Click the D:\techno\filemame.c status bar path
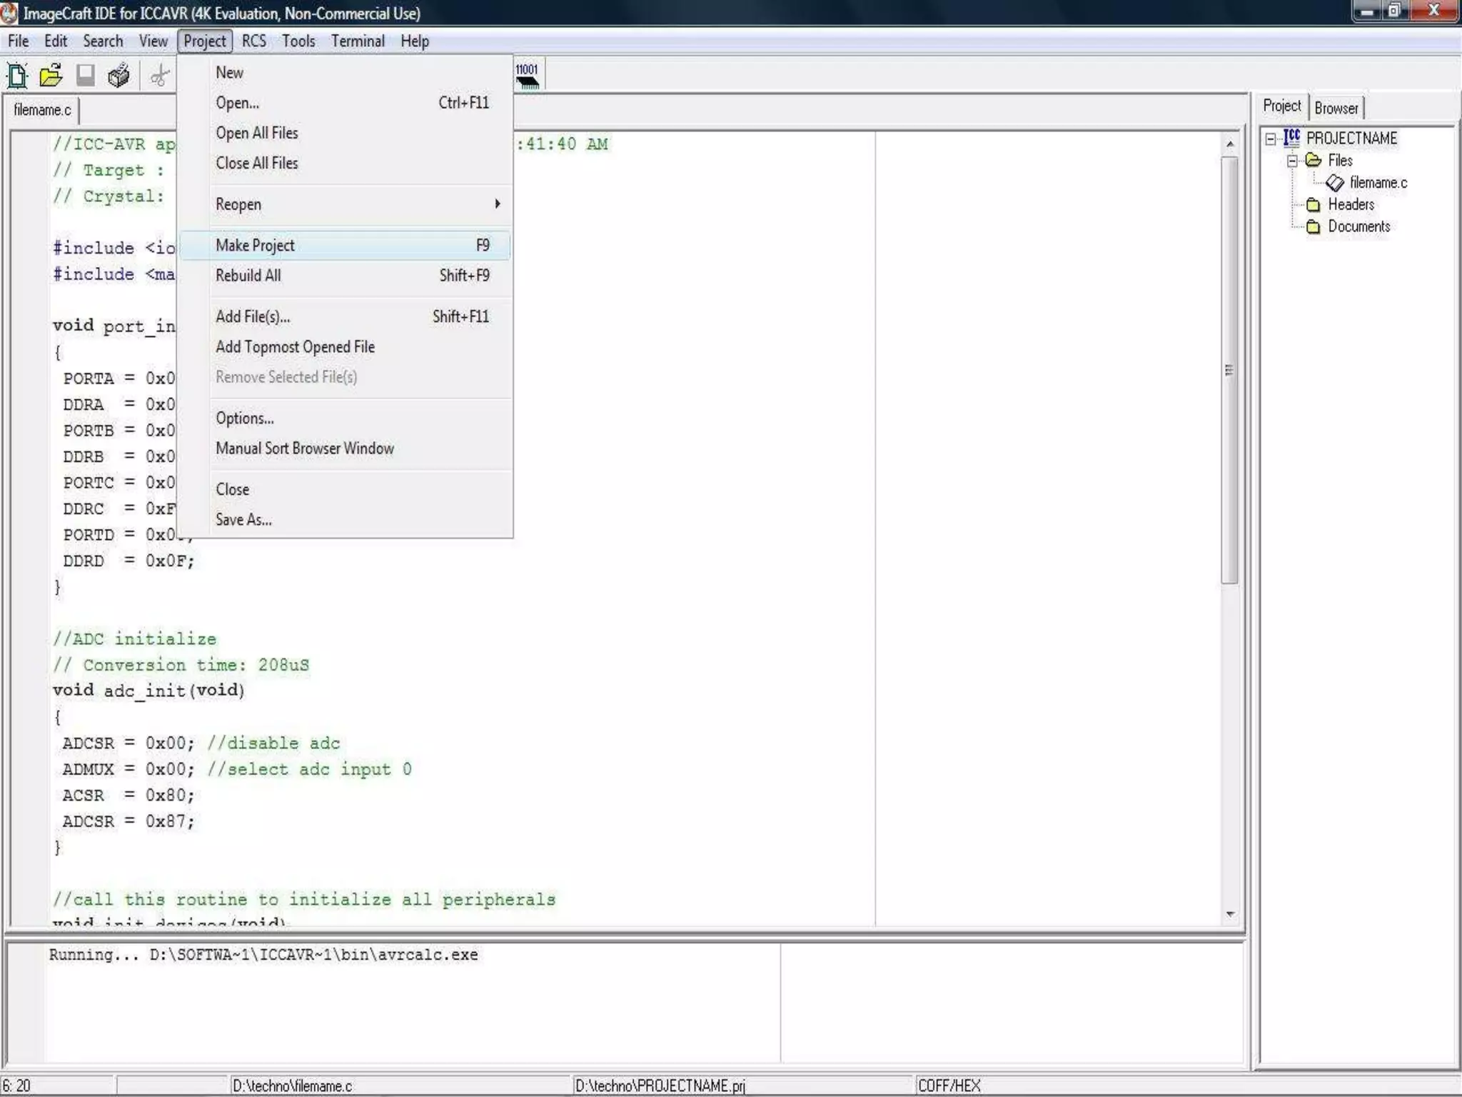Image resolution: width=1462 pixels, height=1097 pixels. coord(400,1086)
